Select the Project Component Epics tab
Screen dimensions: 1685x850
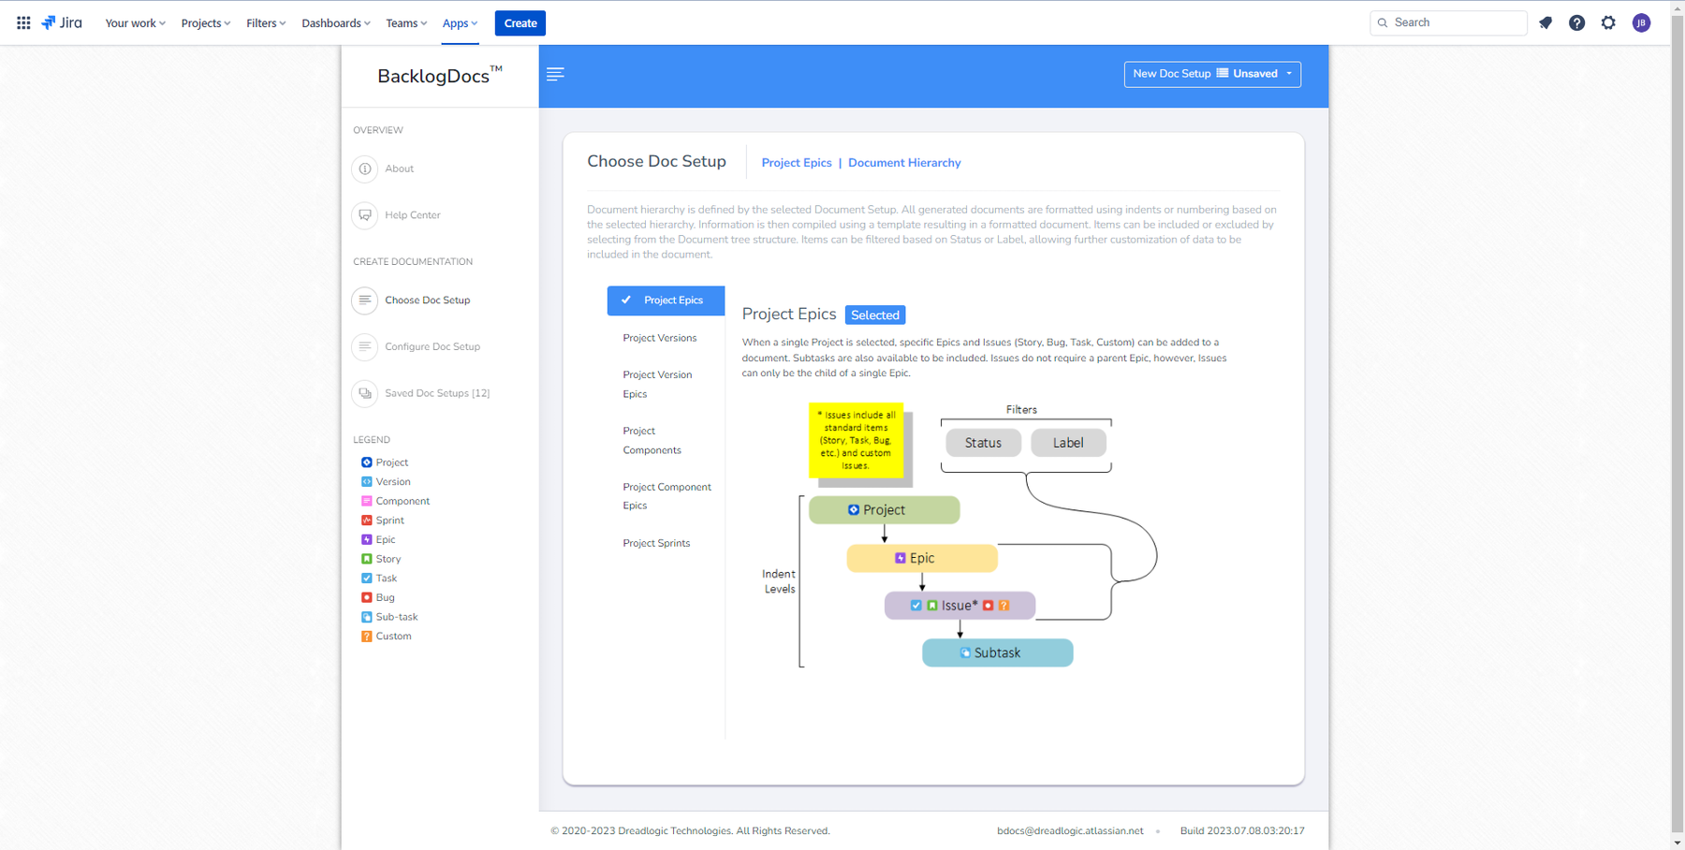click(x=666, y=496)
